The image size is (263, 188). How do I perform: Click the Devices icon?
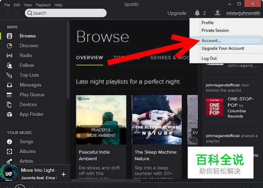[x=9, y=104]
